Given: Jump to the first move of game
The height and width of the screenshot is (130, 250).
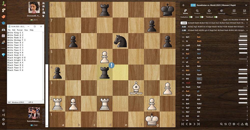Looking at the screenshot, I should [x=183, y=124].
